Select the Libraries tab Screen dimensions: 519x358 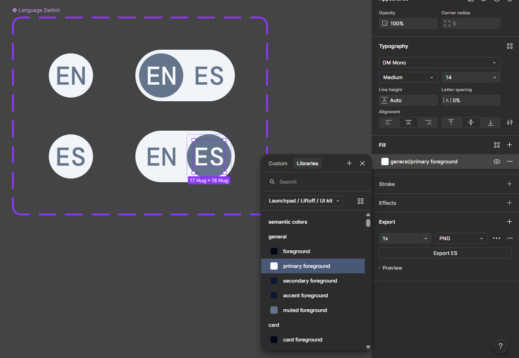[307, 163]
